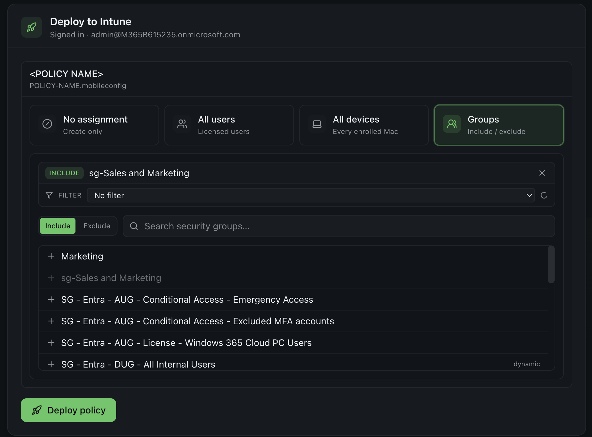Remove sg-Sales and Marketing with the X
592x437 pixels.
tap(542, 173)
